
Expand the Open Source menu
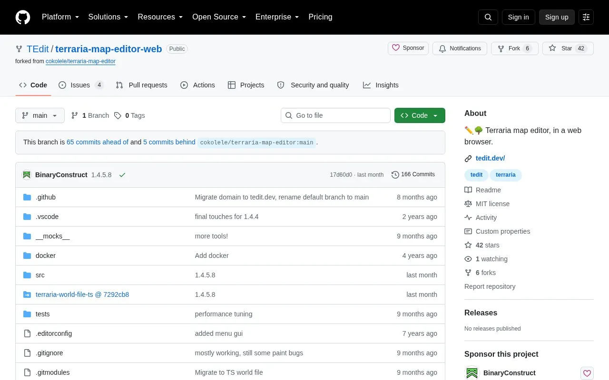219,17
